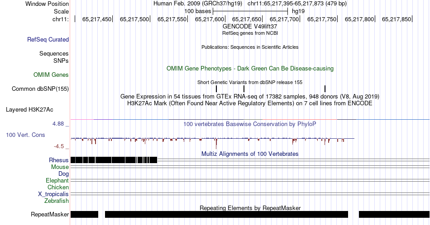Click the chr11:65,217,395-65,217,873 position text
The image size is (430, 225).
pos(297,4)
